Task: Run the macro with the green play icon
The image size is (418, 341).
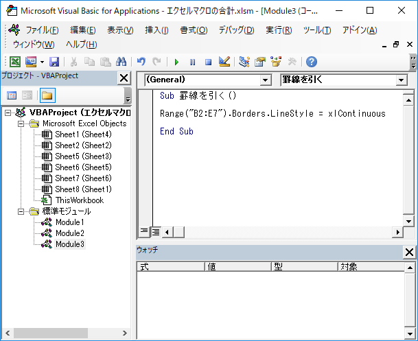Action: 176,62
